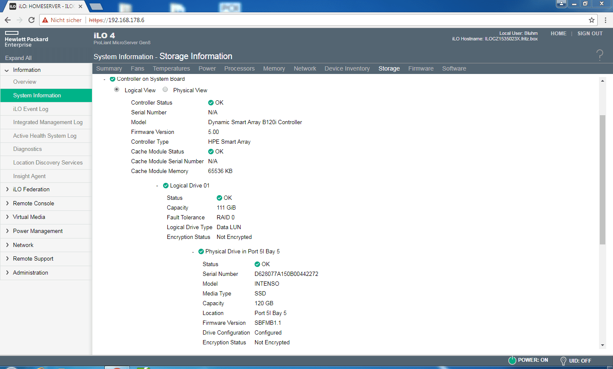Open the Software tab

point(454,68)
